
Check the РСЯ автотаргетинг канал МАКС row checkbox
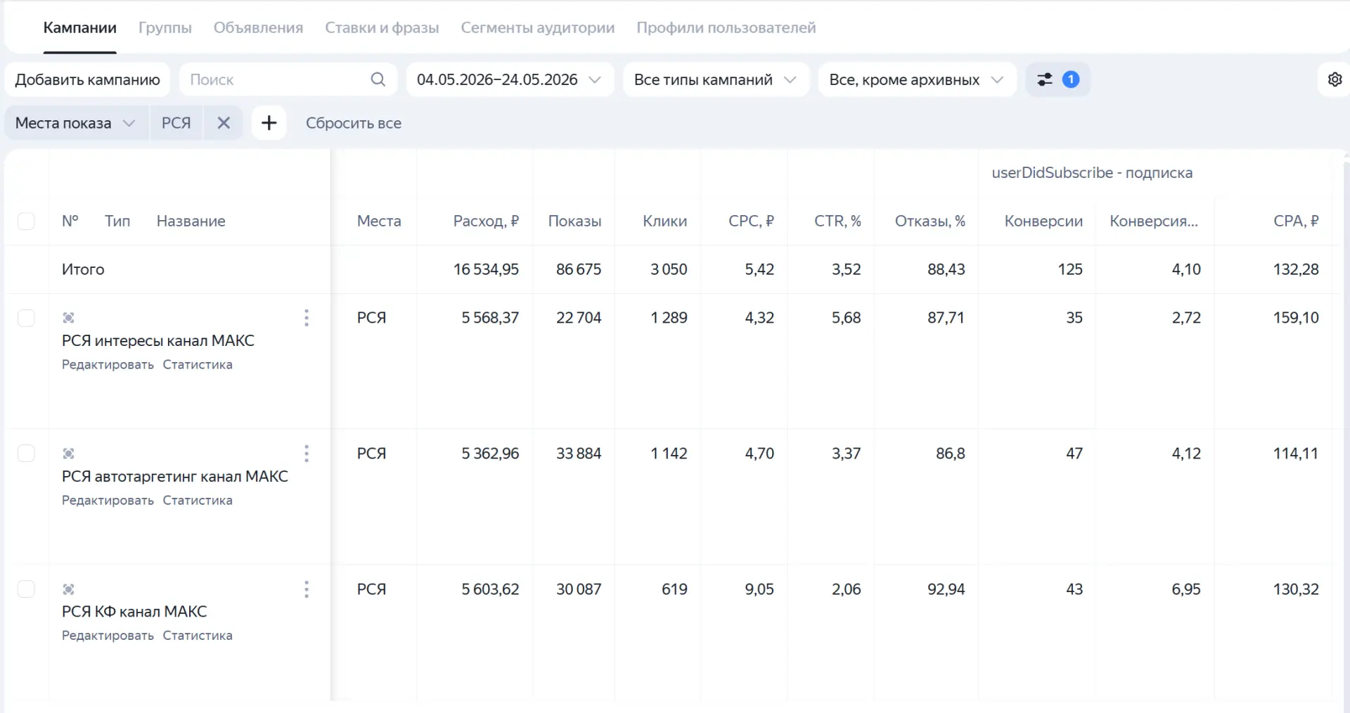[x=26, y=454]
